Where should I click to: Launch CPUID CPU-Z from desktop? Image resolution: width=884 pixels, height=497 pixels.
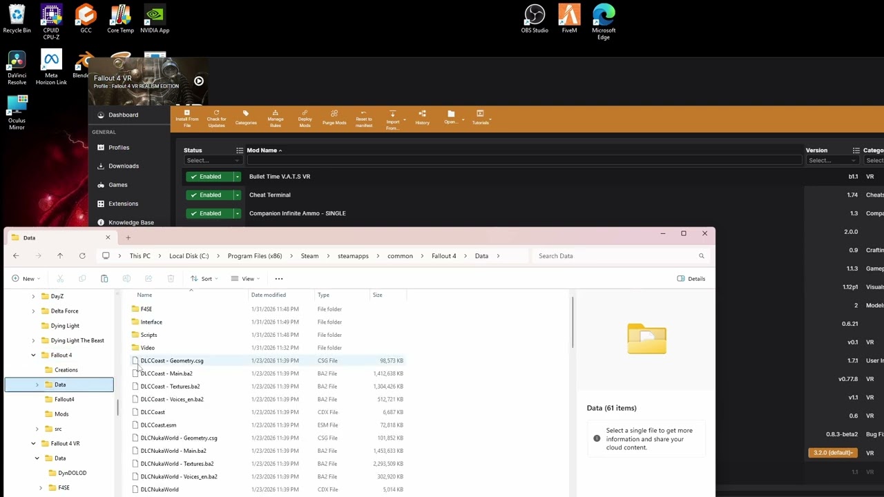click(51, 21)
